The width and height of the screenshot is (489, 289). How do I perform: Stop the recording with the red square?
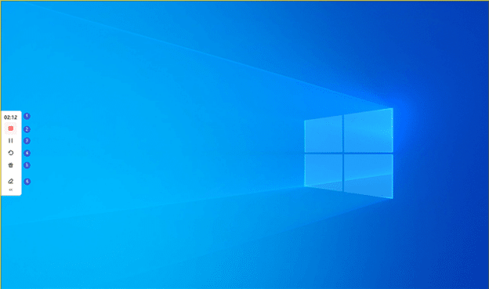point(11,128)
